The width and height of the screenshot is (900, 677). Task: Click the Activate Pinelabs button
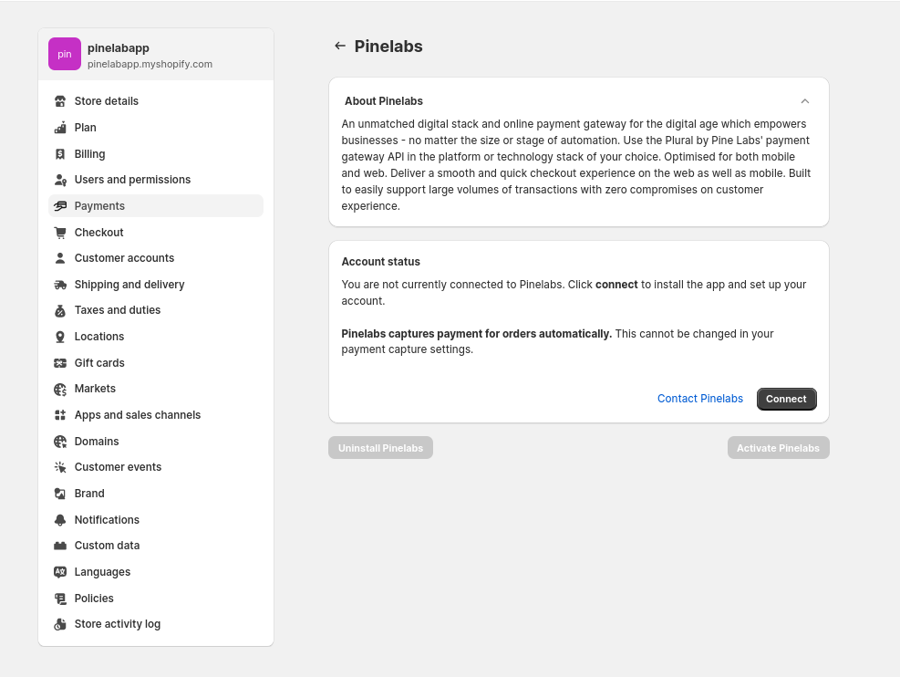click(779, 448)
